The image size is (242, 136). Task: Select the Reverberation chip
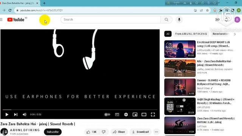[x=221, y=34]
